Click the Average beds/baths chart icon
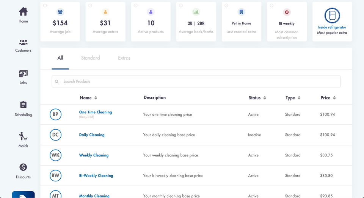Image resolution: width=364 pixels, height=198 pixels. (x=196, y=12)
